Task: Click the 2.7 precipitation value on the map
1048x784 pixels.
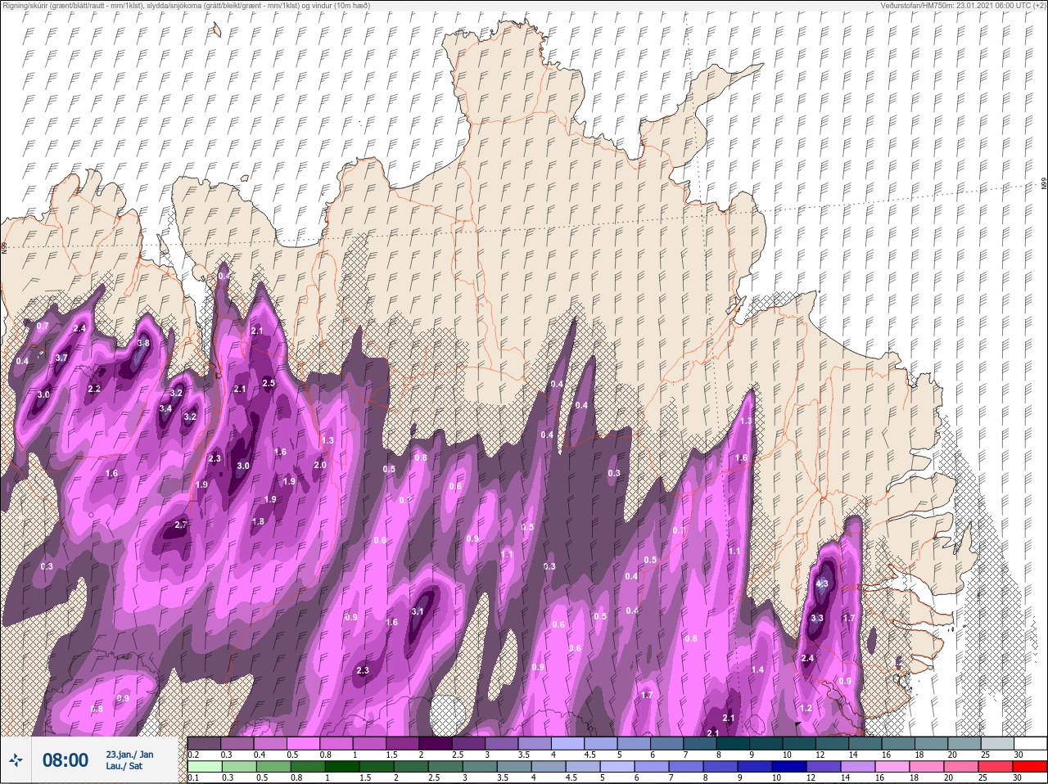Action: (x=181, y=525)
